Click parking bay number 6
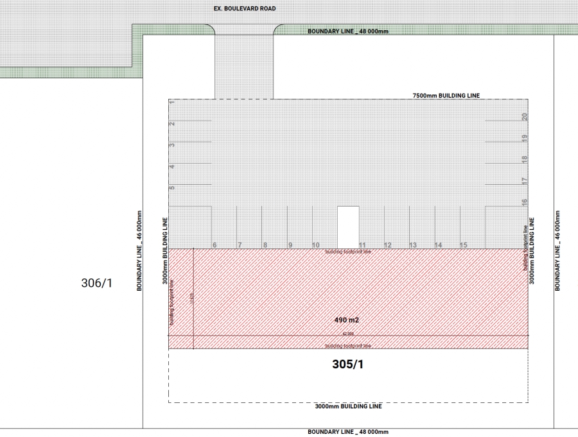Viewport: 578px width, 437px height. 215,245
